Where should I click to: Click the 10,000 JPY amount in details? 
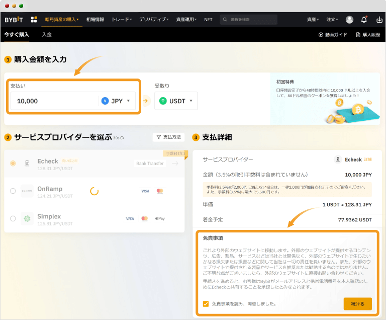[358, 175]
